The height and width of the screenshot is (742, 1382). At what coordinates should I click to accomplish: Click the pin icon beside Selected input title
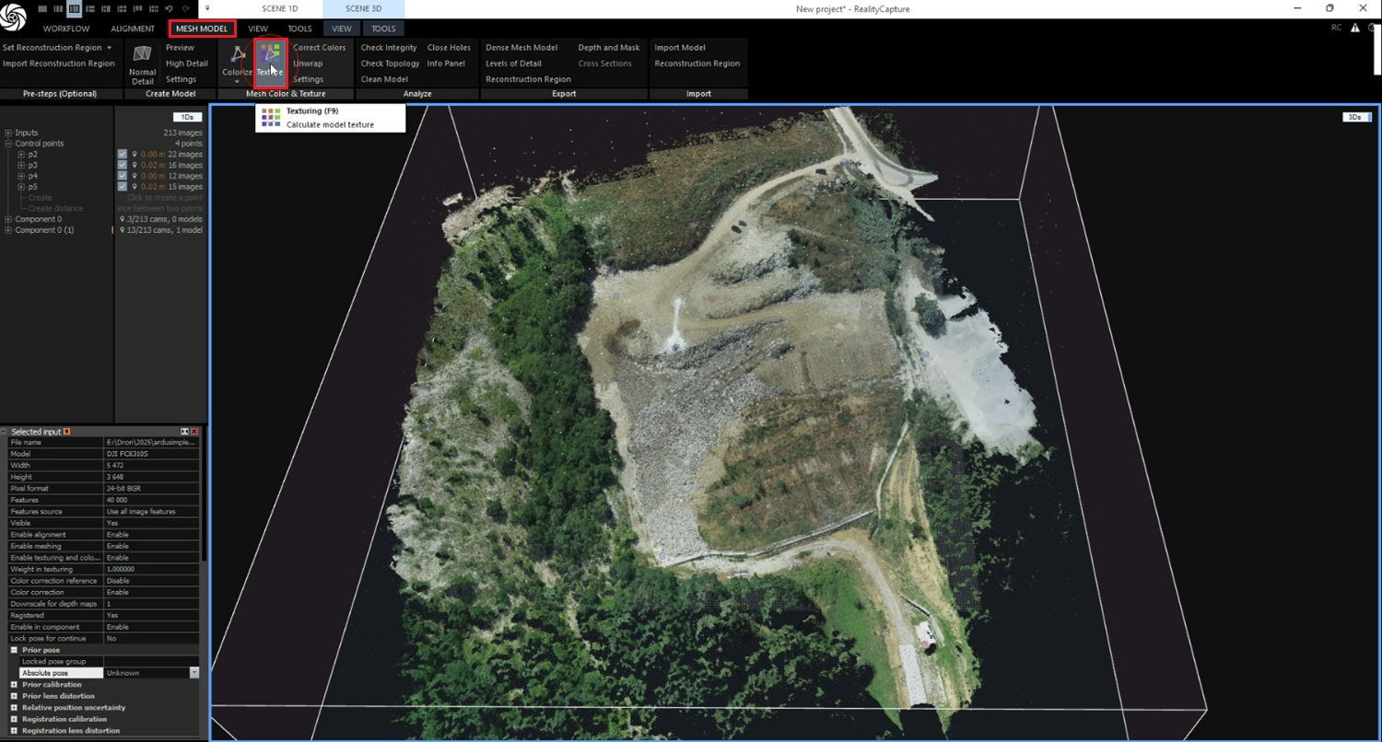66,432
